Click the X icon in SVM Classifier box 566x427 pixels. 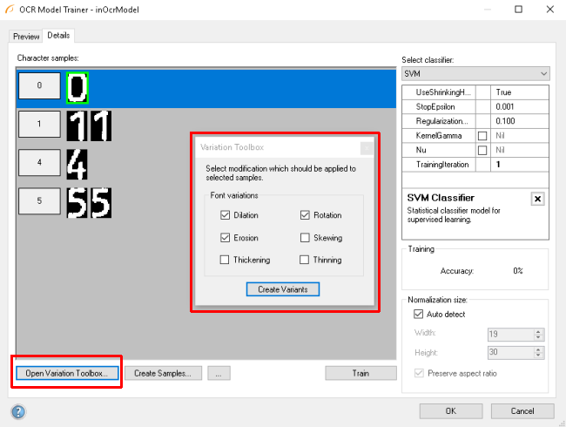click(x=537, y=199)
